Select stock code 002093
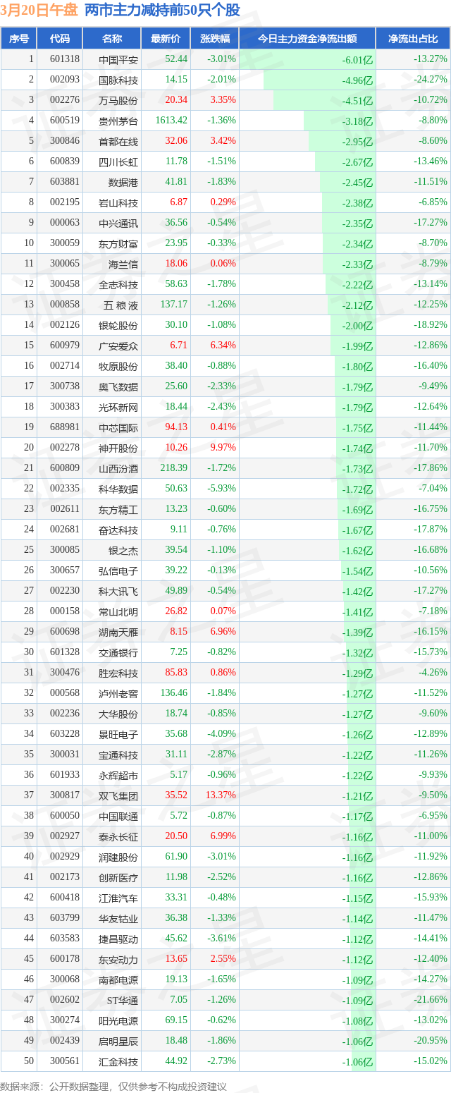The image size is (451, 1093). [65, 80]
